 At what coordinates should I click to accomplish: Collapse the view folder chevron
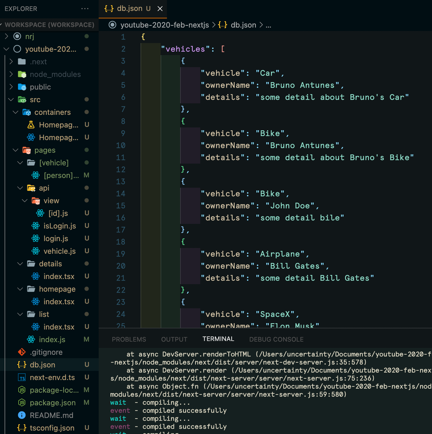[x=25, y=200]
